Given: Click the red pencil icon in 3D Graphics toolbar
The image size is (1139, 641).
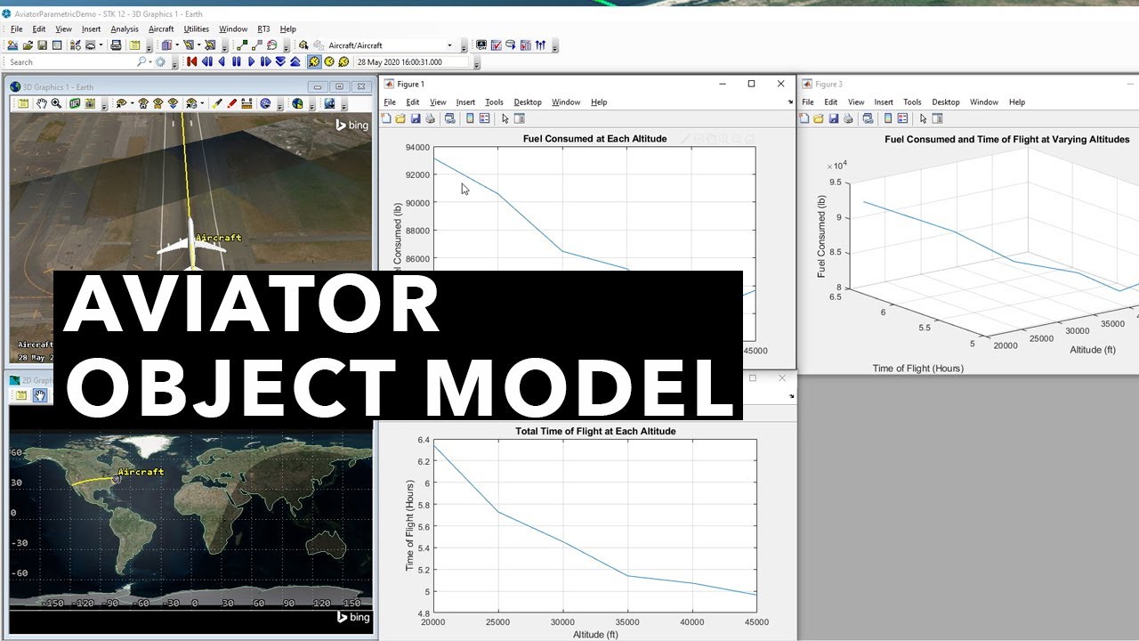Looking at the screenshot, I should (231, 103).
